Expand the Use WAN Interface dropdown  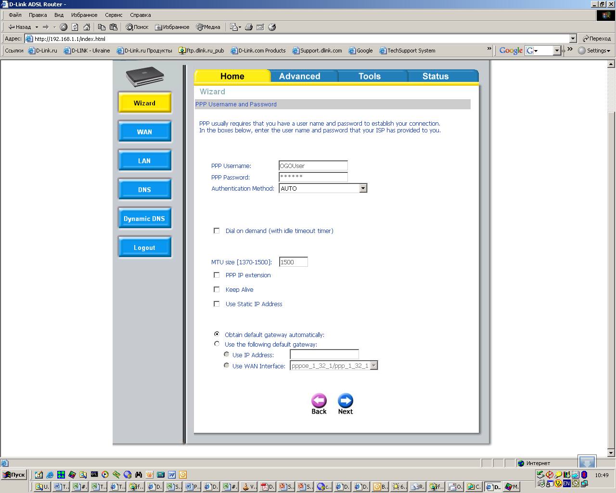373,365
